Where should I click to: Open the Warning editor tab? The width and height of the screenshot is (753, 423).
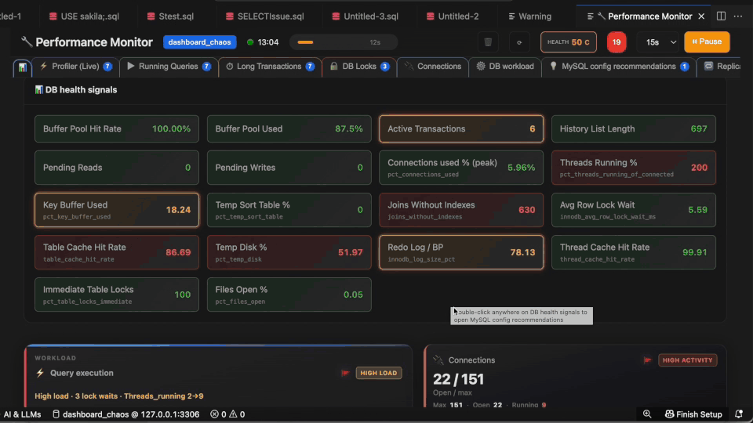tap(529, 16)
